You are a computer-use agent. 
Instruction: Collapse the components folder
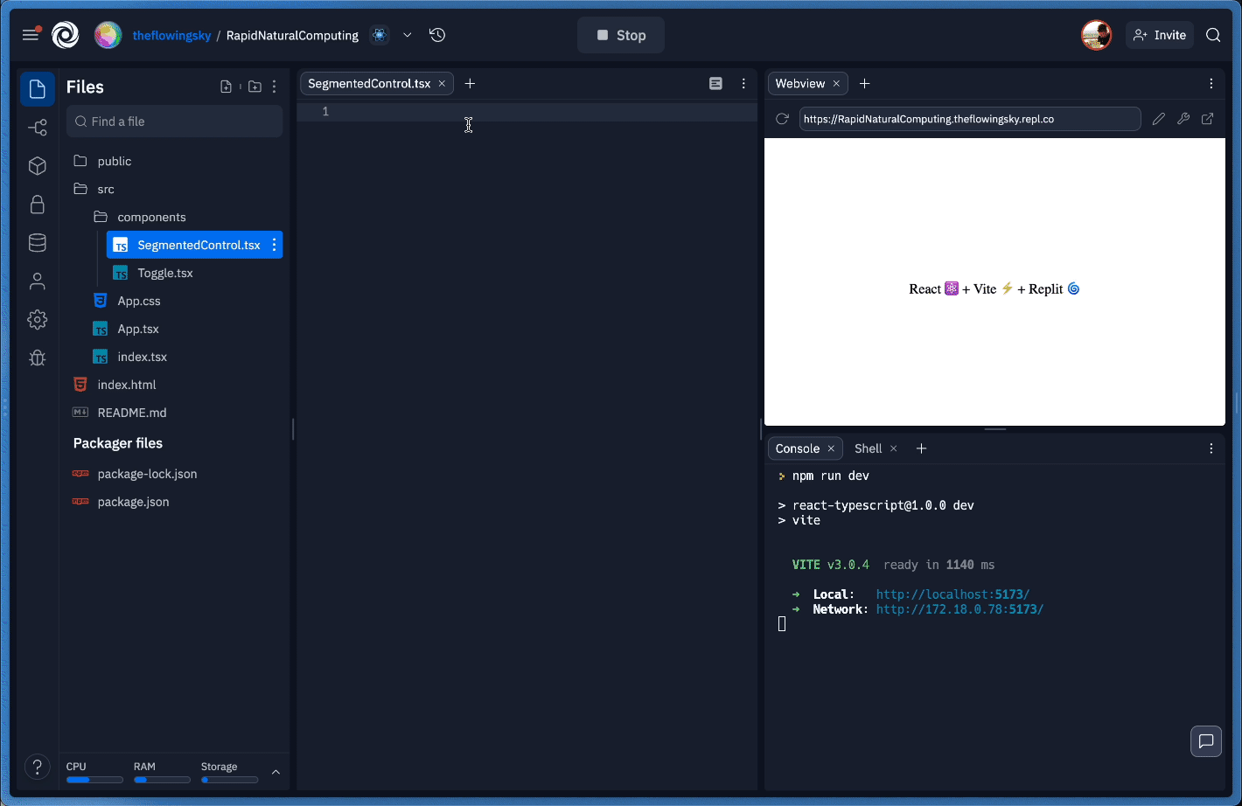click(x=150, y=217)
